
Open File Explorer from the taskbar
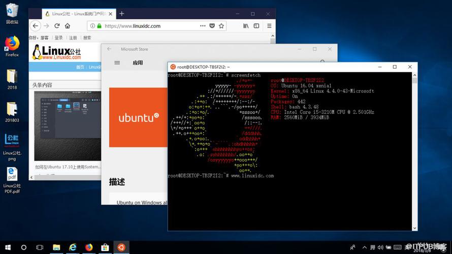coord(56,247)
